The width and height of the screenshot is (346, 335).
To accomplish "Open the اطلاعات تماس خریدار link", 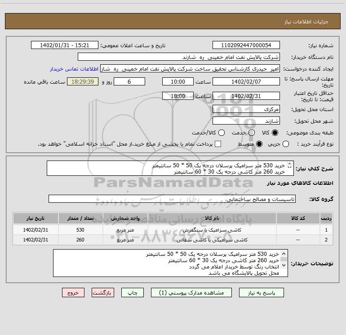I will point(74,69).
